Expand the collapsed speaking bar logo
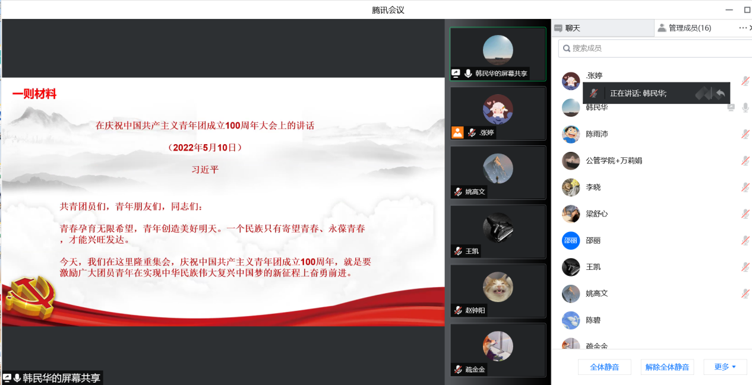This screenshot has height=385, width=752. [703, 93]
